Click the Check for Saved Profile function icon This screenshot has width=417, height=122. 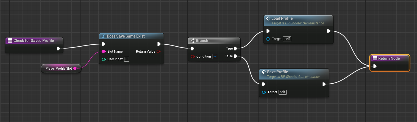pyautogui.click(x=10, y=41)
